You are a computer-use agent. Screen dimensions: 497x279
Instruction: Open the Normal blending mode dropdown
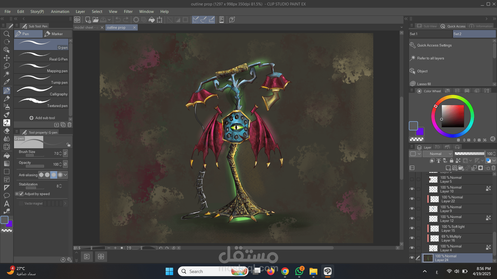437,154
